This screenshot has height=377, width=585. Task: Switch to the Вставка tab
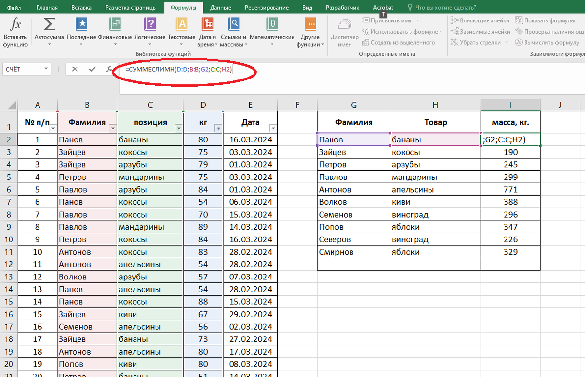click(x=81, y=8)
